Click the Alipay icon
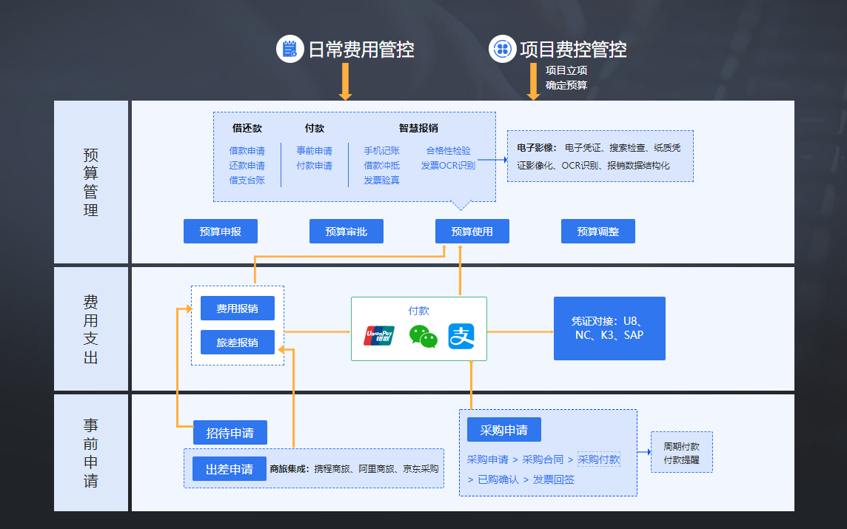This screenshot has width=847, height=529. pyautogui.click(x=461, y=336)
